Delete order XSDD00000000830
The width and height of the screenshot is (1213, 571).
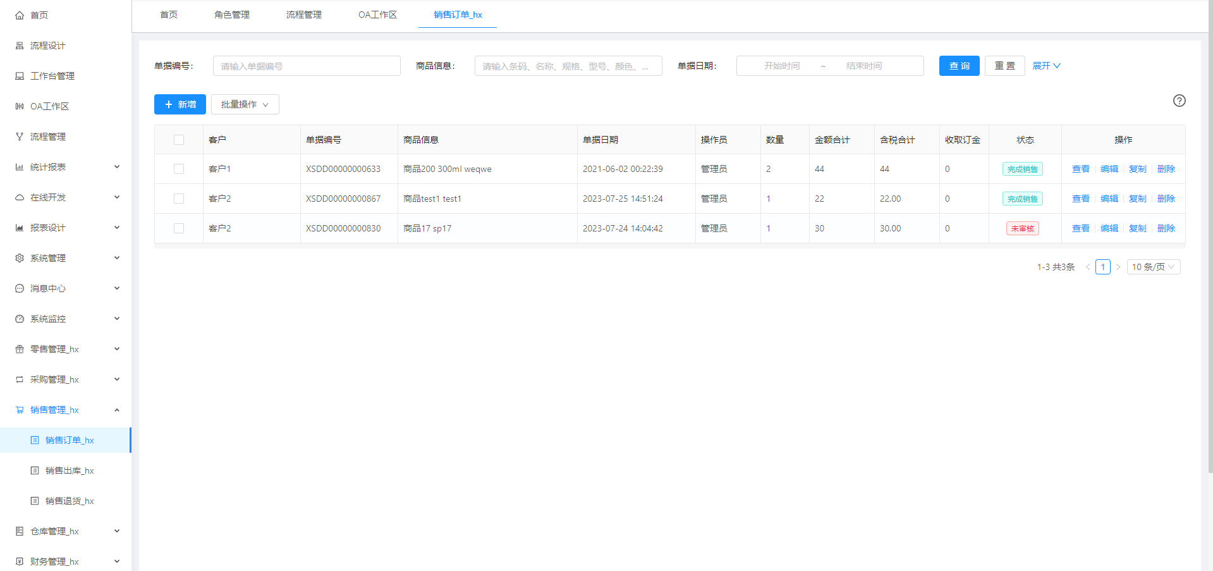(1166, 228)
